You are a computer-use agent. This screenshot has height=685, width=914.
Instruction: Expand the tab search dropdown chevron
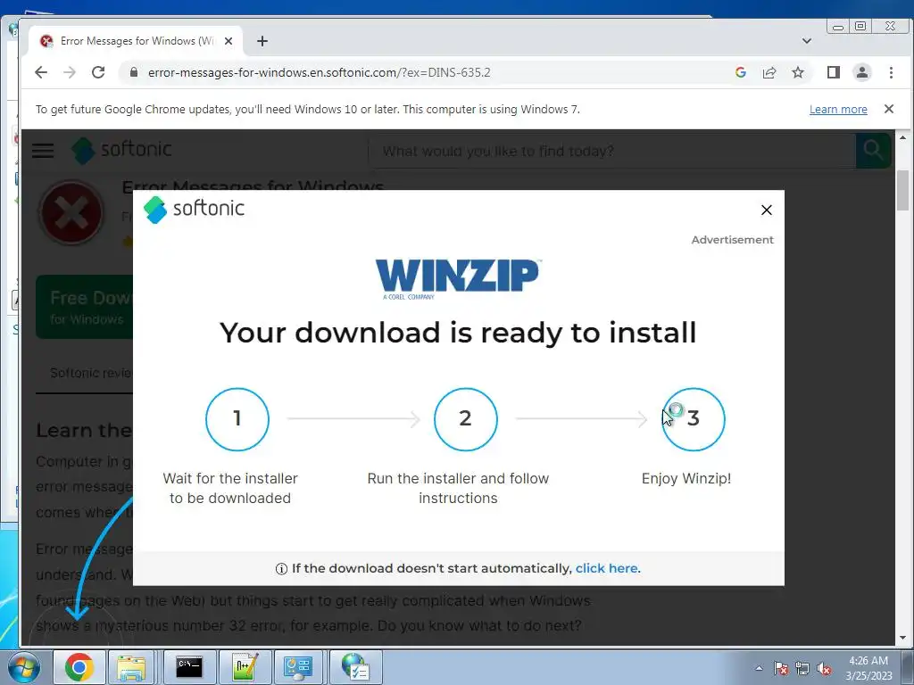[x=807, y=41]
